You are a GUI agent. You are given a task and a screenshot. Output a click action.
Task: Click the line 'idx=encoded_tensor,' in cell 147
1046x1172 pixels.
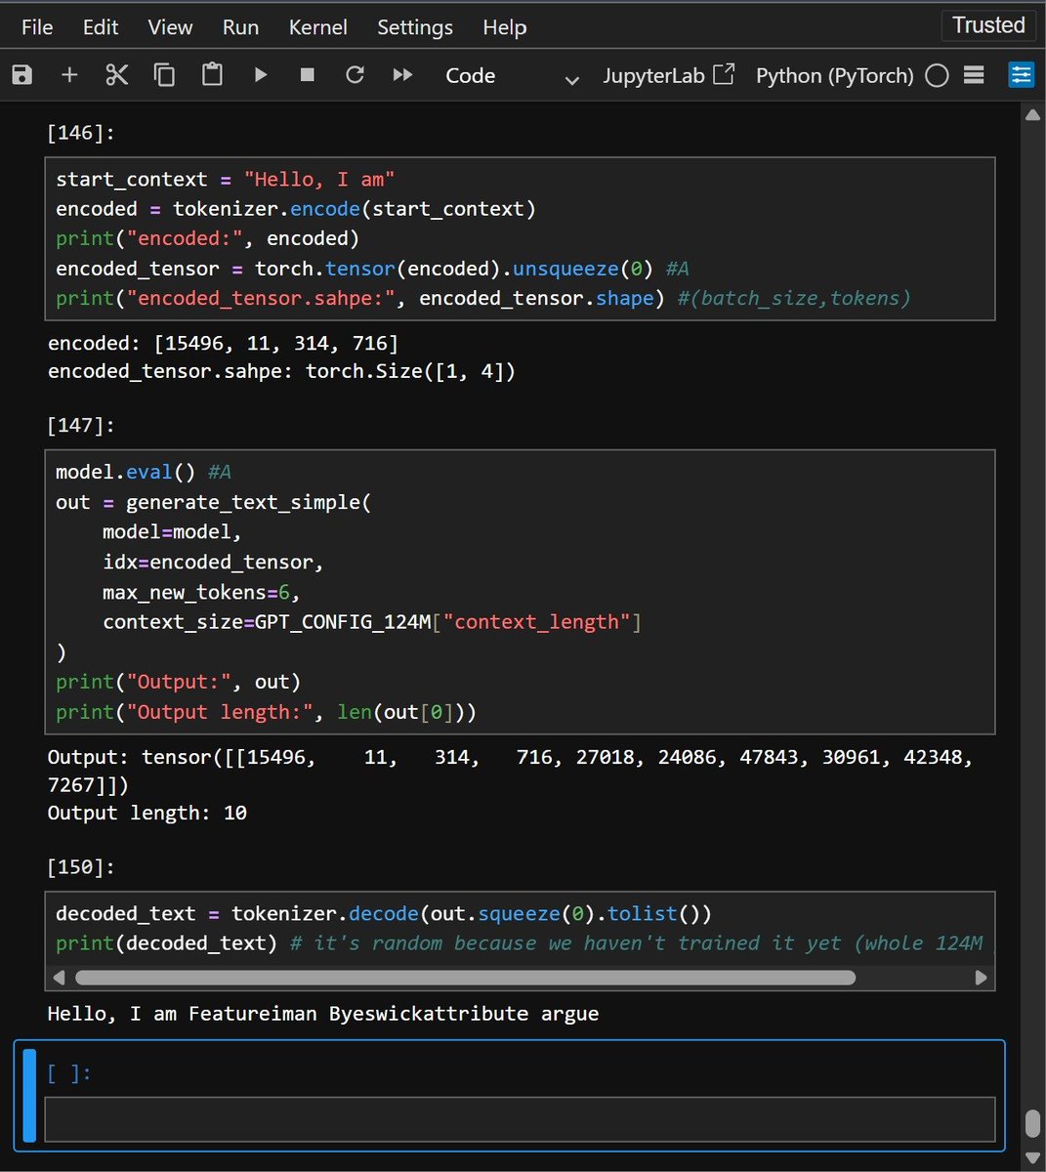tap(213, 562)
